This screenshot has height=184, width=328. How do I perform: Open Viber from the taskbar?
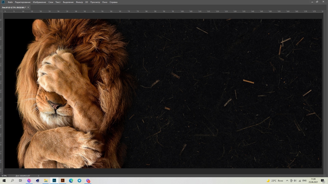(88, 181)
